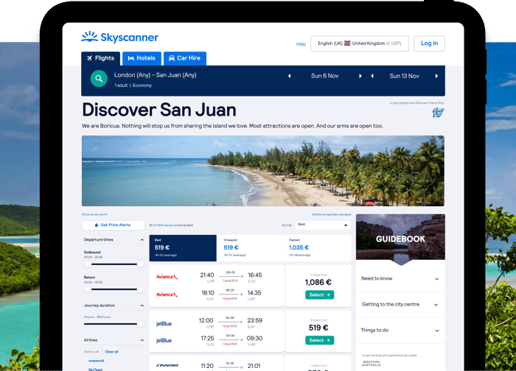This screenshot has height=371, width=516.
Task: Click the Avianca logo on outbound 21:40 flight
Action: [x=167, y=277]
